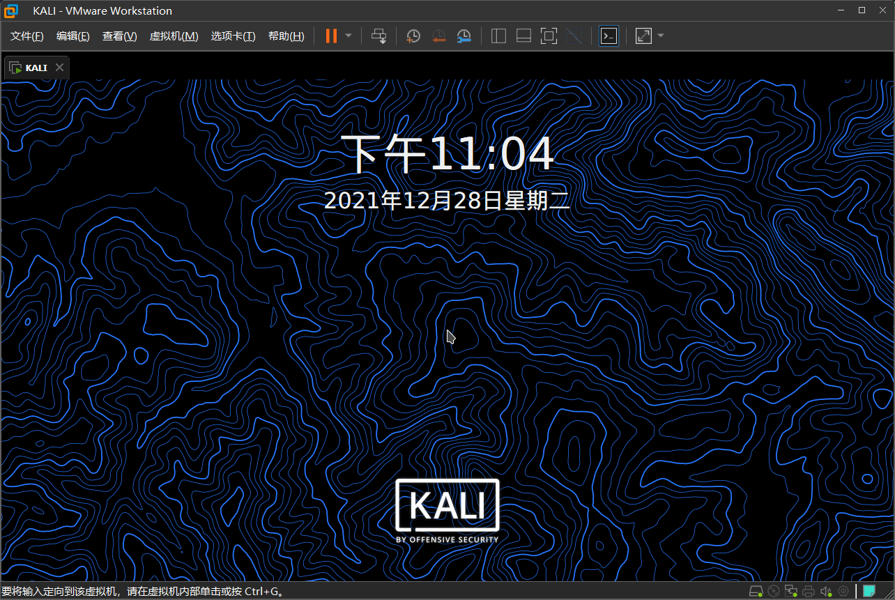
Task: Click the 2021年12月28日星期二 date text
Action: pyautogui.click(x=447, y=201)
